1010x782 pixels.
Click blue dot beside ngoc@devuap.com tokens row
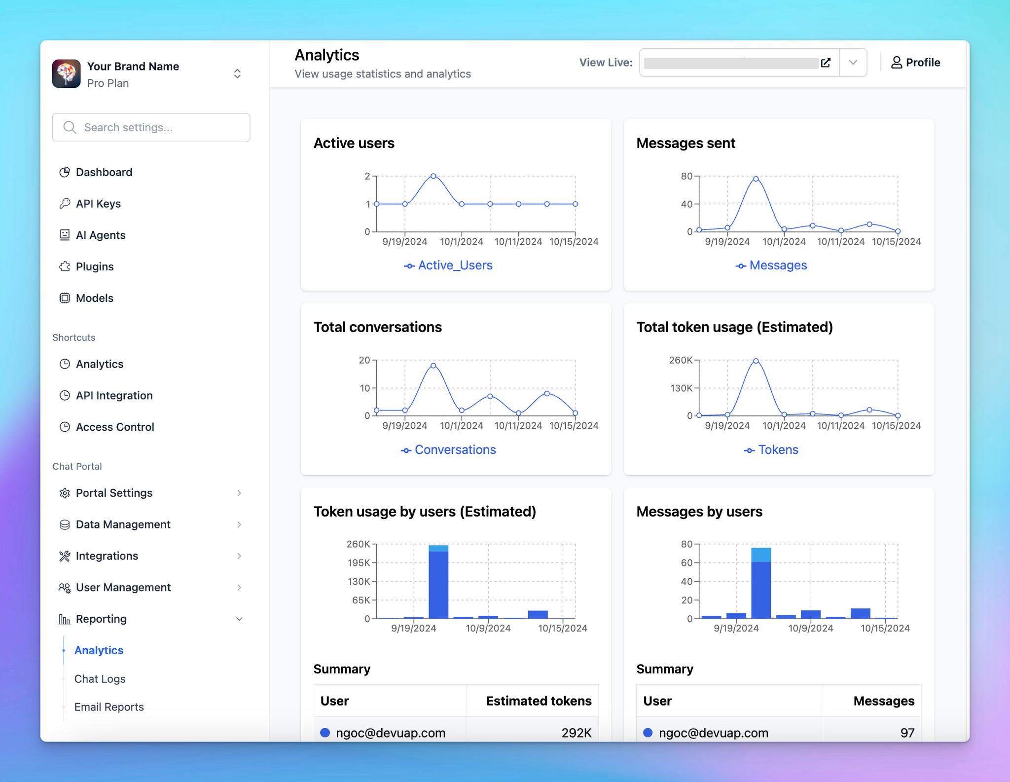pos(325,733)
